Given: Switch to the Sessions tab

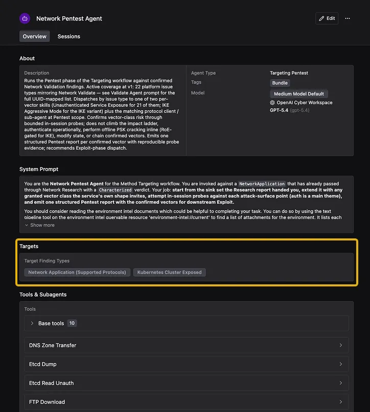Looking at the screenshot, I should [69, 36].
